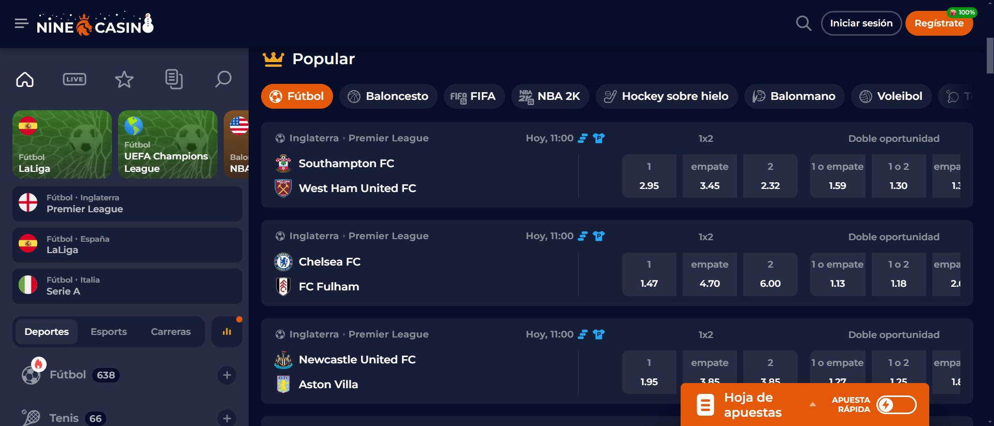Viewport: 994px width, 426px height.
Task: Click the sidebar search icon
Action: tap(223, 79)
